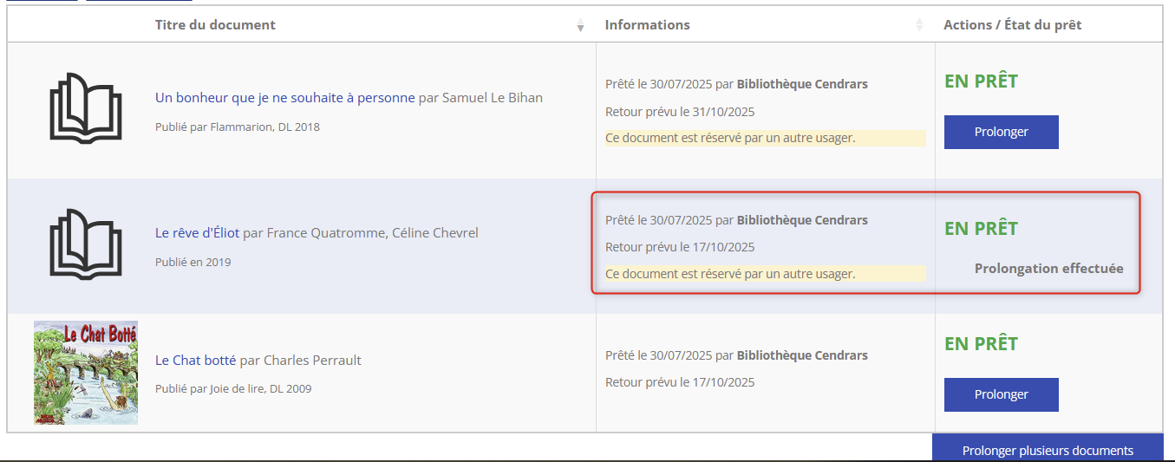
Task: Click the author name Samuel Le Bihan
Action: [492, 98]
